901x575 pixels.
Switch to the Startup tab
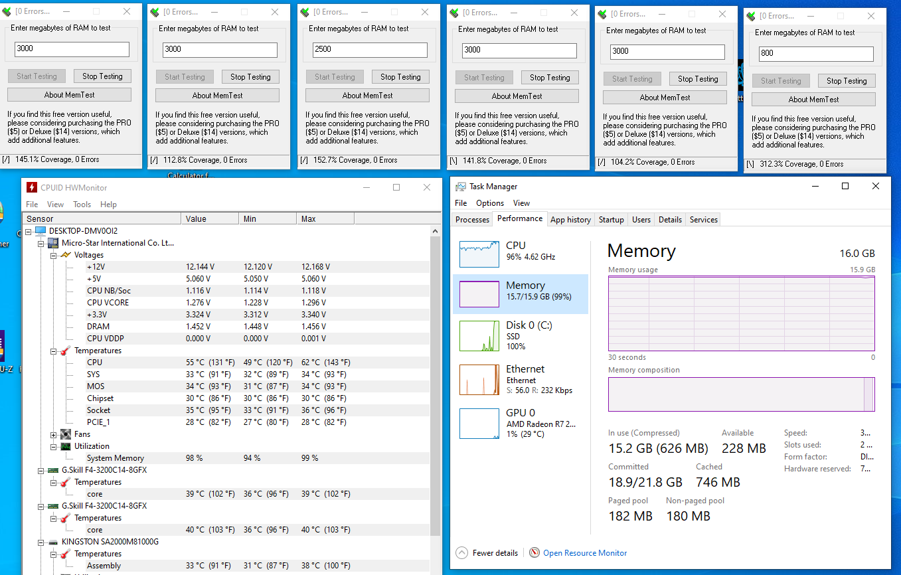coord(612,220)
